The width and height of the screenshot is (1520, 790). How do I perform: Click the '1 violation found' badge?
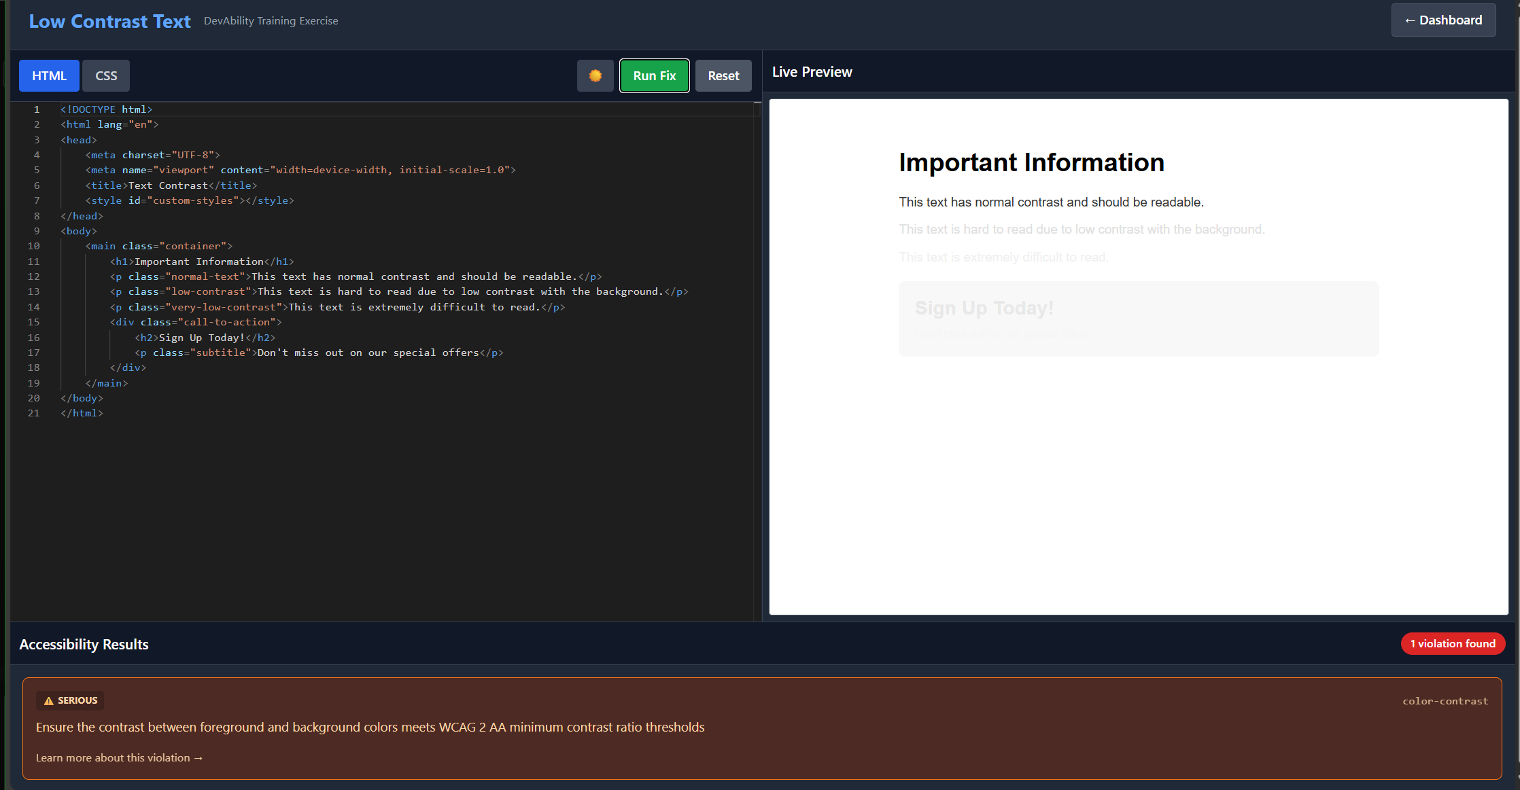pyautogui.click(x=1453, y=643)
